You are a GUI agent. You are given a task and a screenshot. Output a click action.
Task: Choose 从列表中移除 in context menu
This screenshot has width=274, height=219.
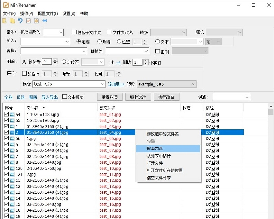(x=168, y=156)
